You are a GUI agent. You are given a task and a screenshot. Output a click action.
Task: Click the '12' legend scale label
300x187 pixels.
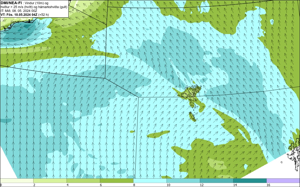(x=202, y=185)
